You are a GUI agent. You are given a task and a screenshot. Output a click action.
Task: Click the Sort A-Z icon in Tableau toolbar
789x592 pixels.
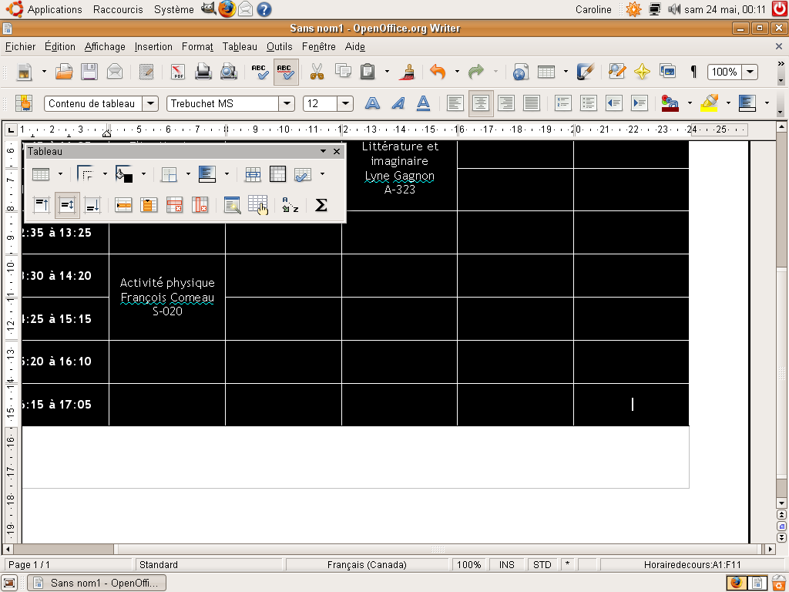point(290,205)
